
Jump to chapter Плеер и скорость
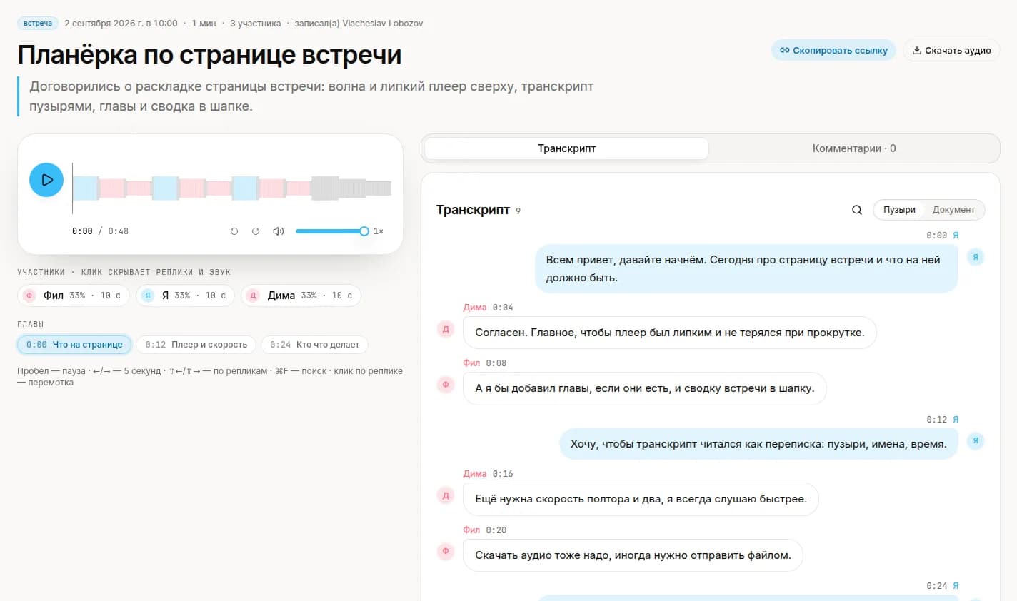pos(196,345)
